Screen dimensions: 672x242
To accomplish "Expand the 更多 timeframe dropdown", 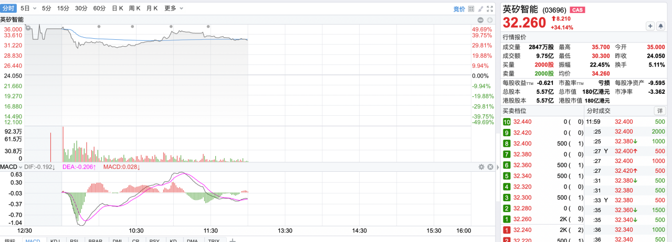I will click(174, 8).
